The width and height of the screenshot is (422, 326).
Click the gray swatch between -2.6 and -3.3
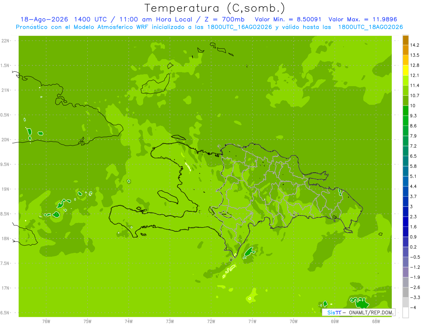coord(405,292)
